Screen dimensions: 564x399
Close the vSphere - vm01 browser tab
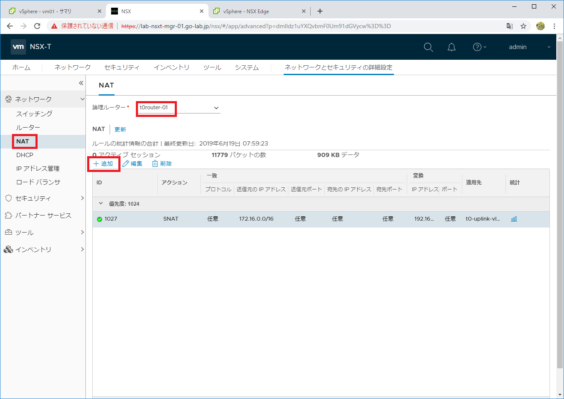[x=100, y=11]
